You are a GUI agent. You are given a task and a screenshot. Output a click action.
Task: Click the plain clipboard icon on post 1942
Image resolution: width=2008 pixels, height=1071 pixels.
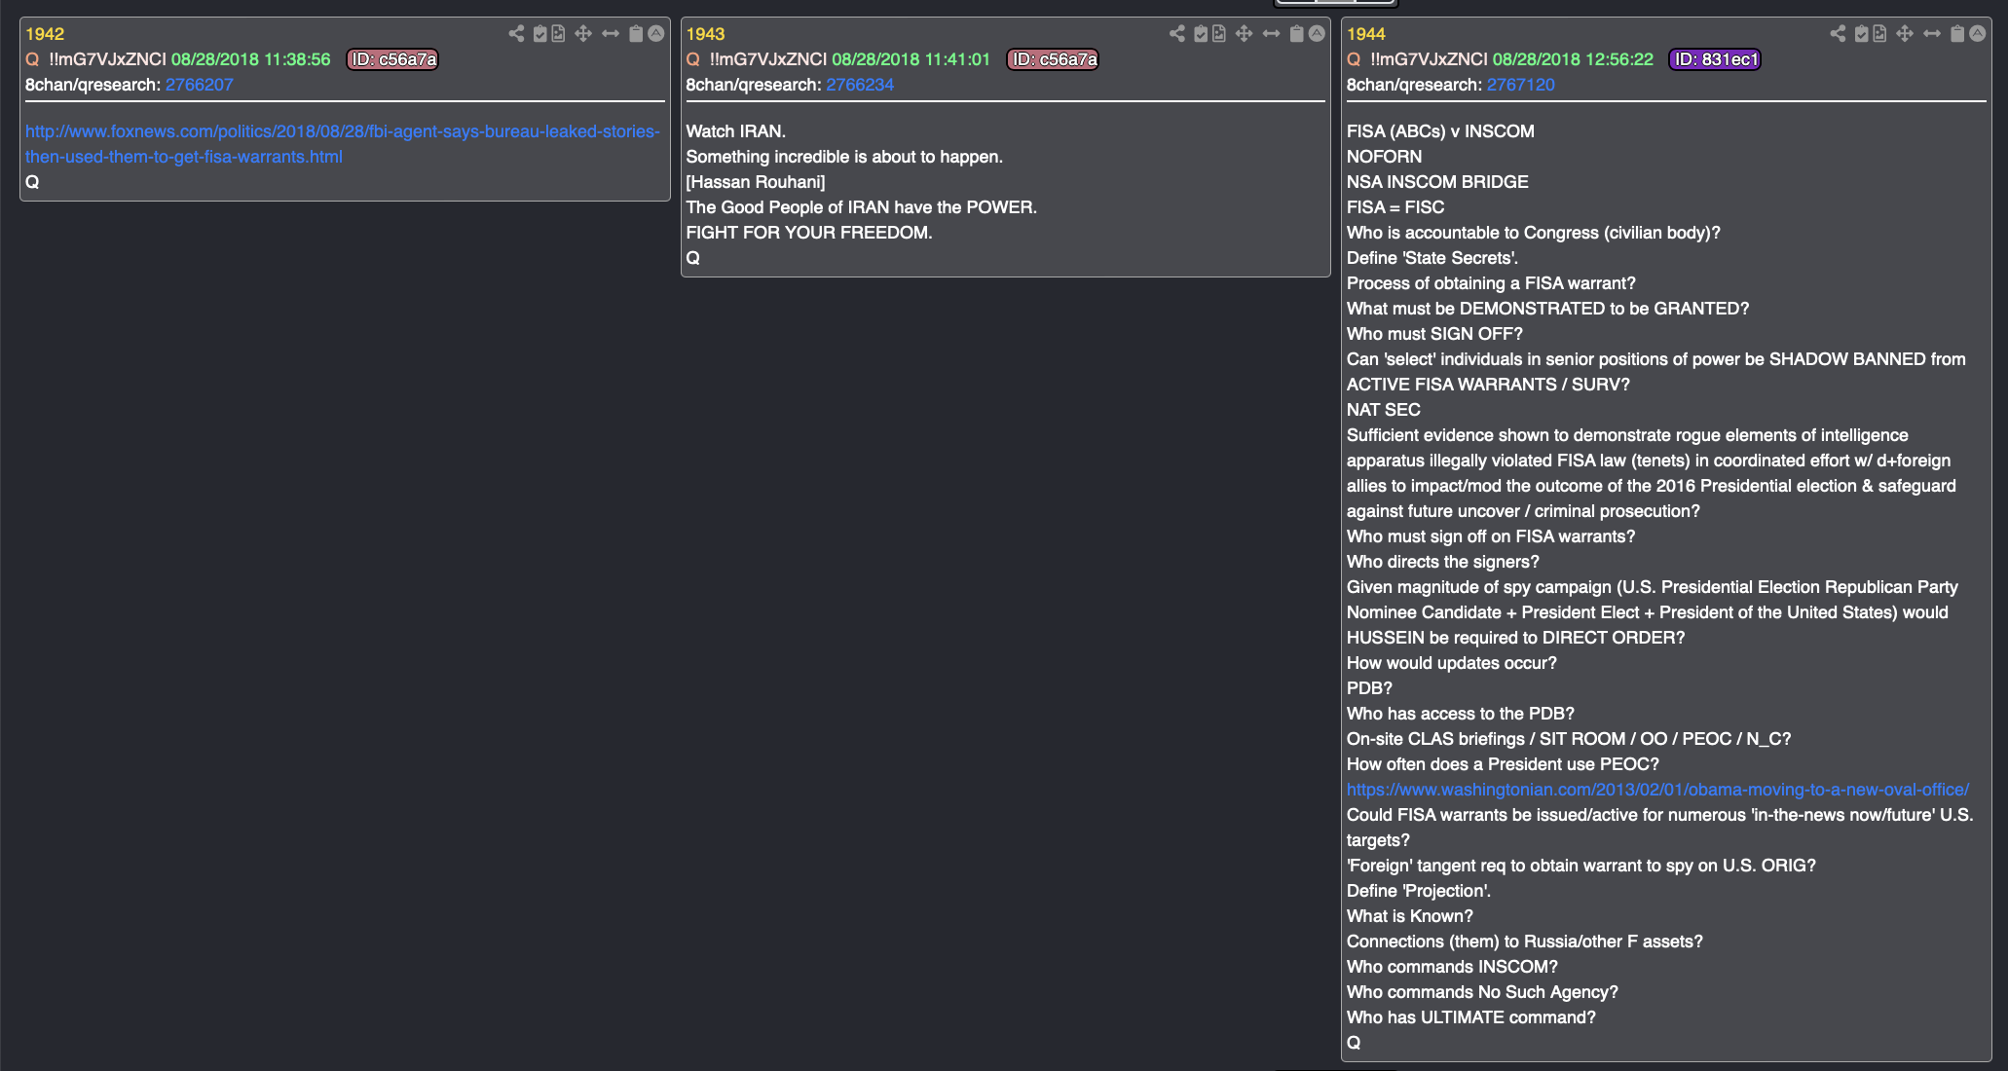[x=636, y=34]
